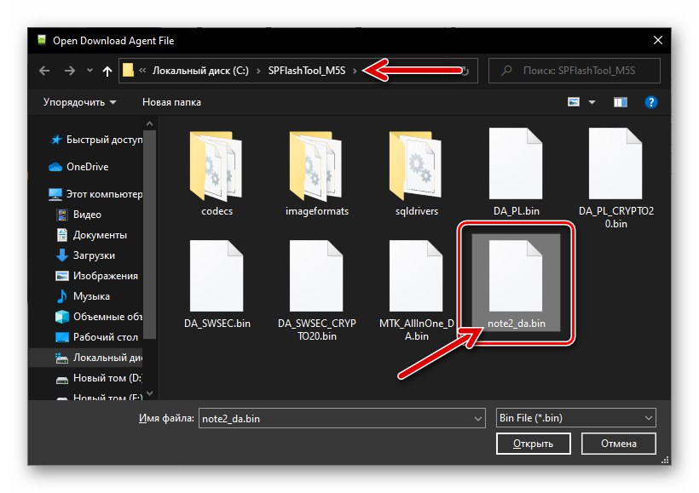
Task: Select Новый том (D:) in the sidebar
Action: pyautogui.click(x=99, y=378)
